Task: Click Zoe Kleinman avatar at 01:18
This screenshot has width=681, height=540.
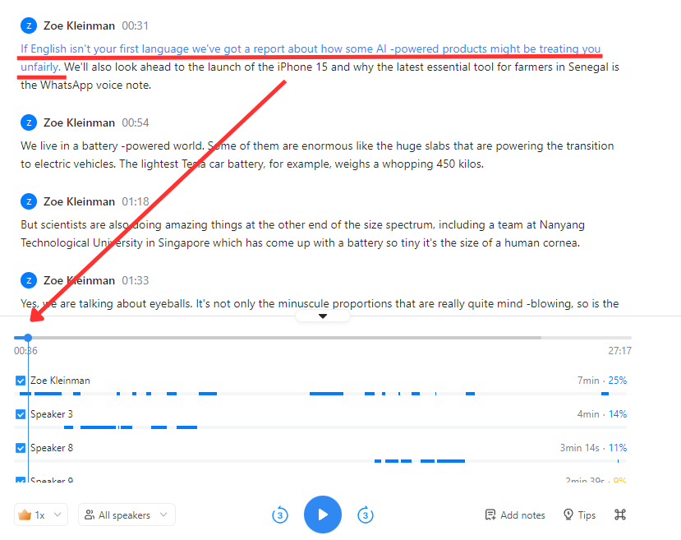Action: (29, 201)
